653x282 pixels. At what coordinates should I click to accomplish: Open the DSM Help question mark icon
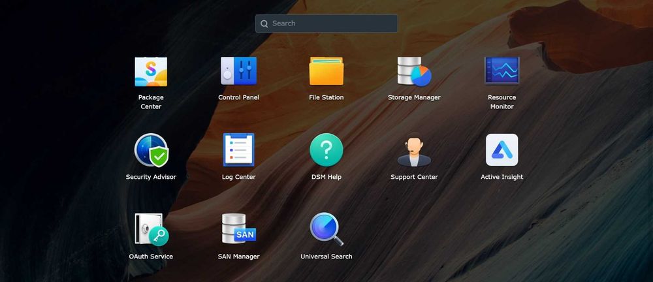(x=326, y=150)
